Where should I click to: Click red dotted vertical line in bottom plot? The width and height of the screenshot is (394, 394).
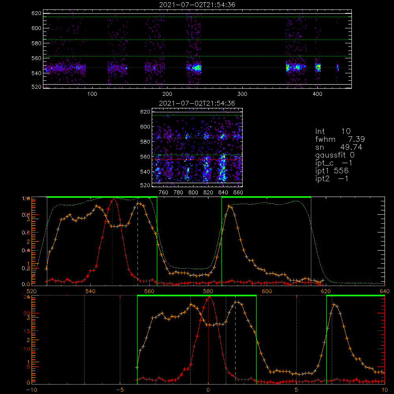tap(208, 340)
